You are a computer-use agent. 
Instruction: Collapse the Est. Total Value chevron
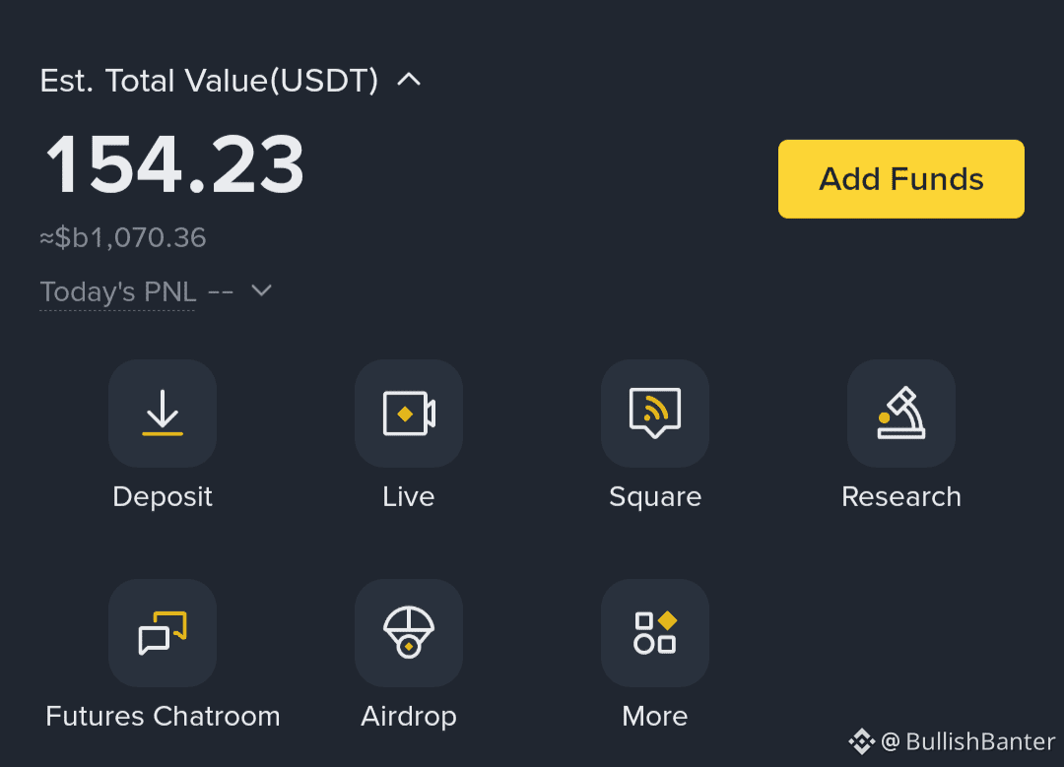pos(409,80)
